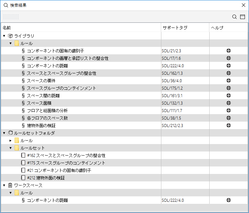249x213 pixels.
Task: Collapse the ルールセットフォルダ node
Action: point(4,133)
